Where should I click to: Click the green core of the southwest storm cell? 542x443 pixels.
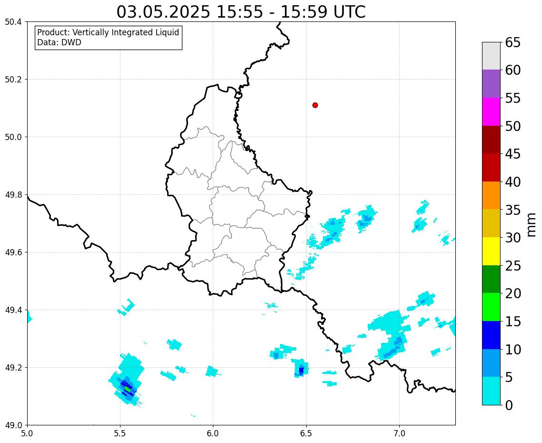128,389
